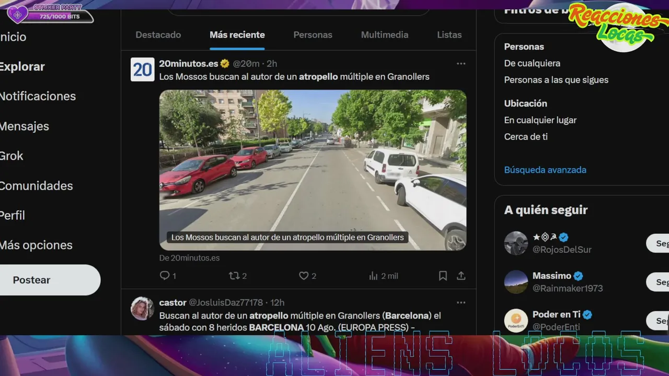Share the 20minutos.es post
This screenshot has width=669, height=376.
tap(461, 276)
